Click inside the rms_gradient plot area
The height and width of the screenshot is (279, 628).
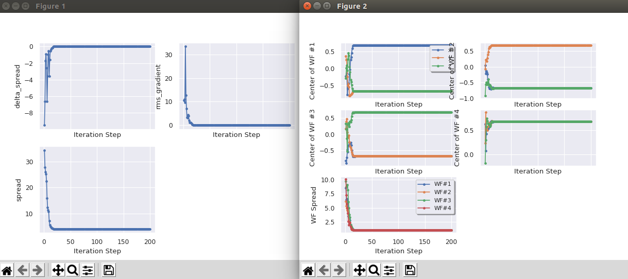236,88
